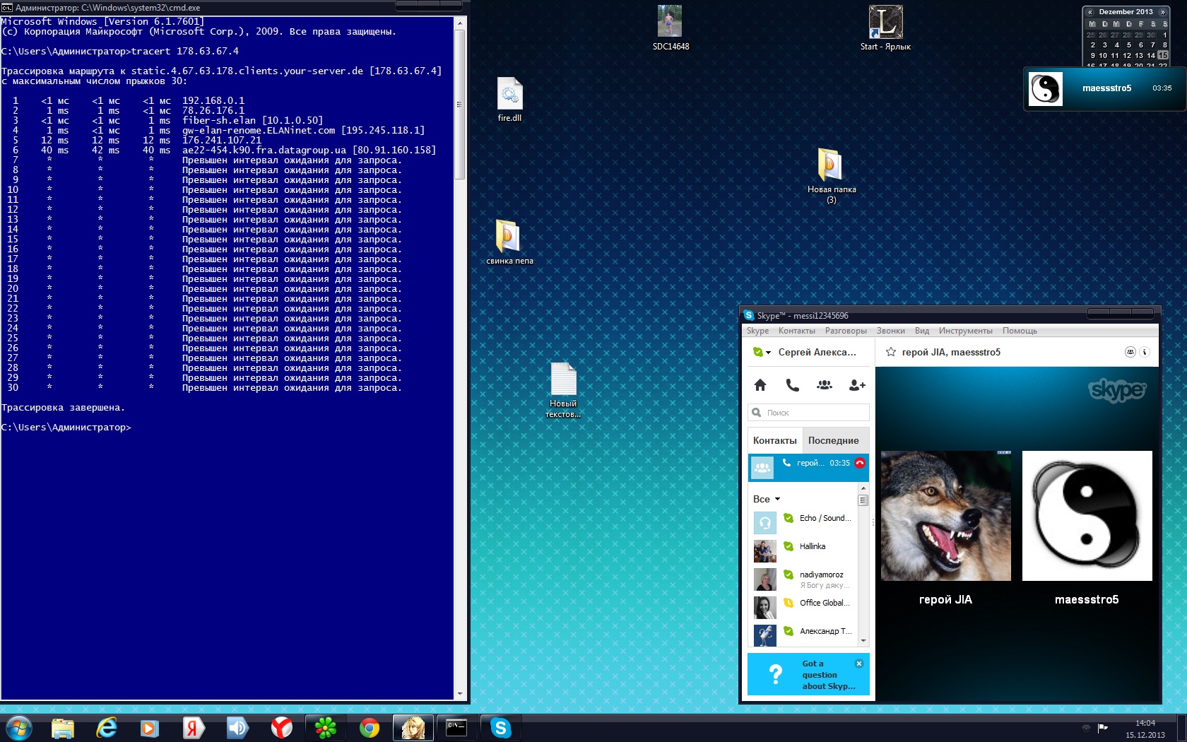Click the герой JIA wolf avatar
The image size is (1187, 742).
945,516
